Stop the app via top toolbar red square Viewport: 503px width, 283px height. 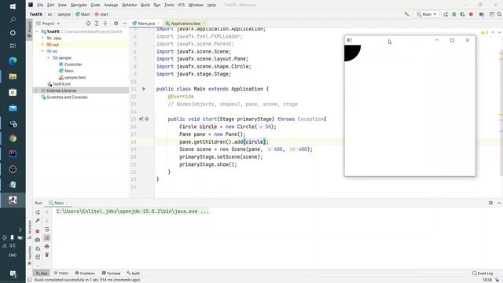click(471, 14)
